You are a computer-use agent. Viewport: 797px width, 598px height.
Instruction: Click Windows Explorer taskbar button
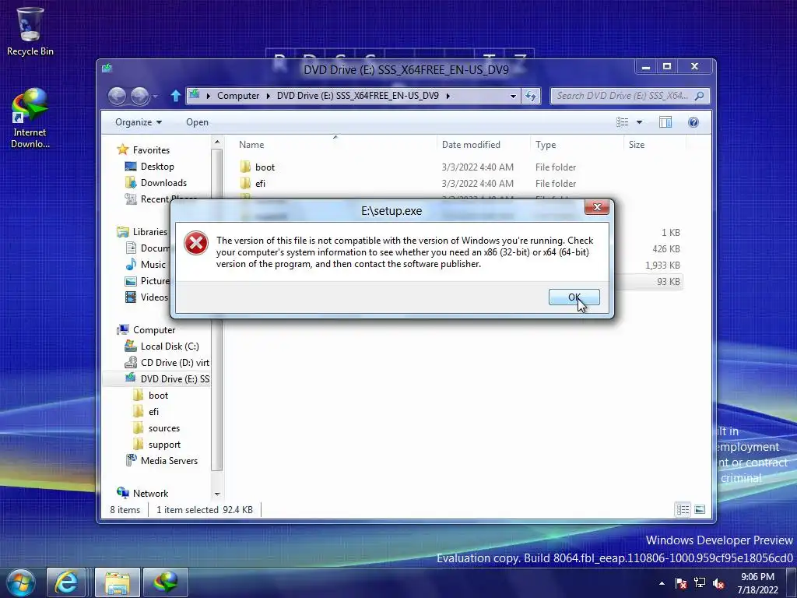click(x=118, y=582)
